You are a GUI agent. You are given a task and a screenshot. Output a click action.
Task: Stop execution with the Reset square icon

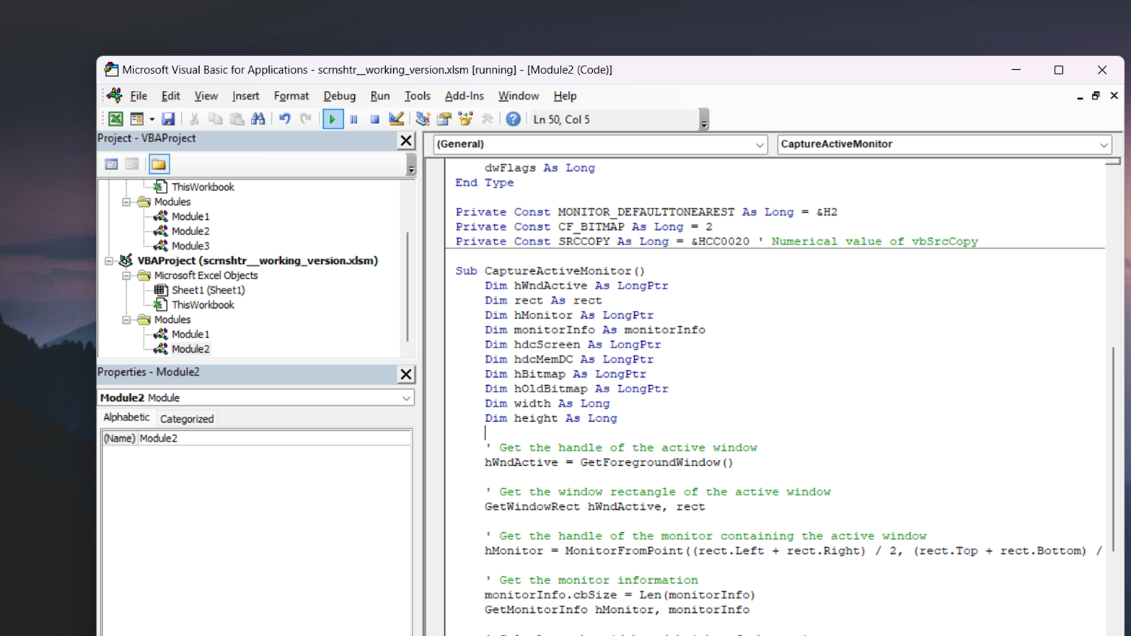pos(374,119)
